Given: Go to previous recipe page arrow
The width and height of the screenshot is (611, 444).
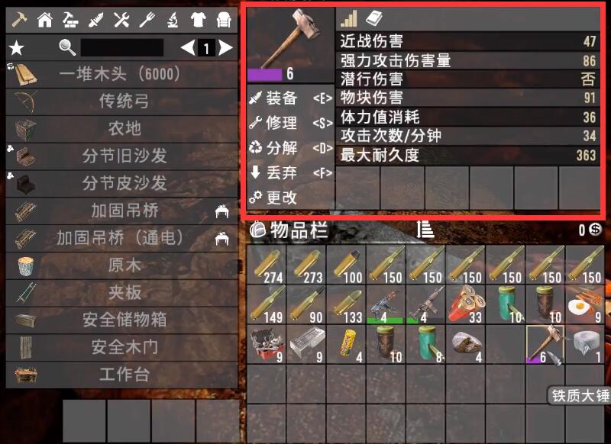Looking at the screenshot, I should coord(188,48).
